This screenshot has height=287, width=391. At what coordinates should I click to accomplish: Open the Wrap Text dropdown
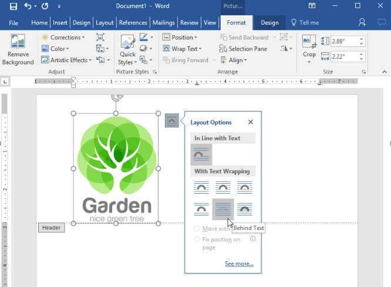tap(182, 49)
